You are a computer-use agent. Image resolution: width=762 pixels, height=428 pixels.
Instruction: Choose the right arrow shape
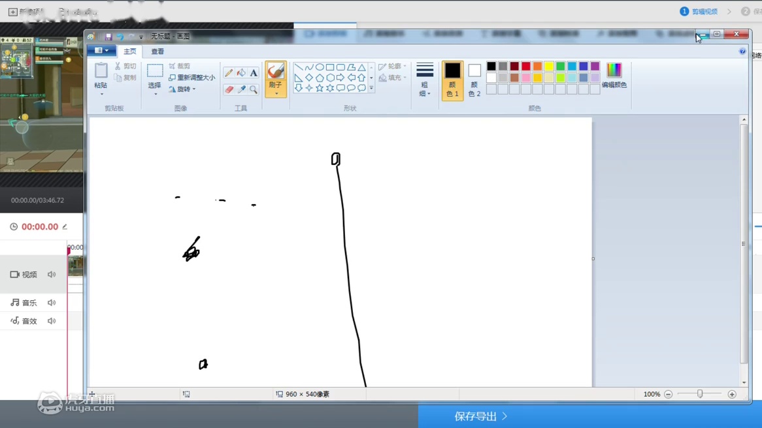pos(340,78)
